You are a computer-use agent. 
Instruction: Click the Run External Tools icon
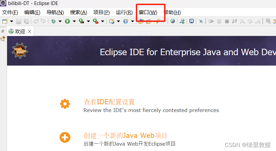click(96, 21)
